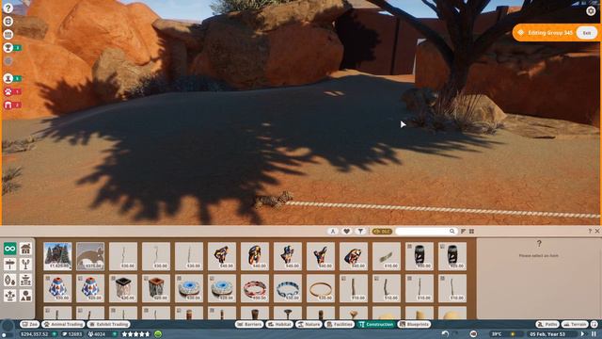Tick the checkbox on the blue vase item
This screenshot has width=602, height=339.
pyautogui.click(x=48, y=278)
